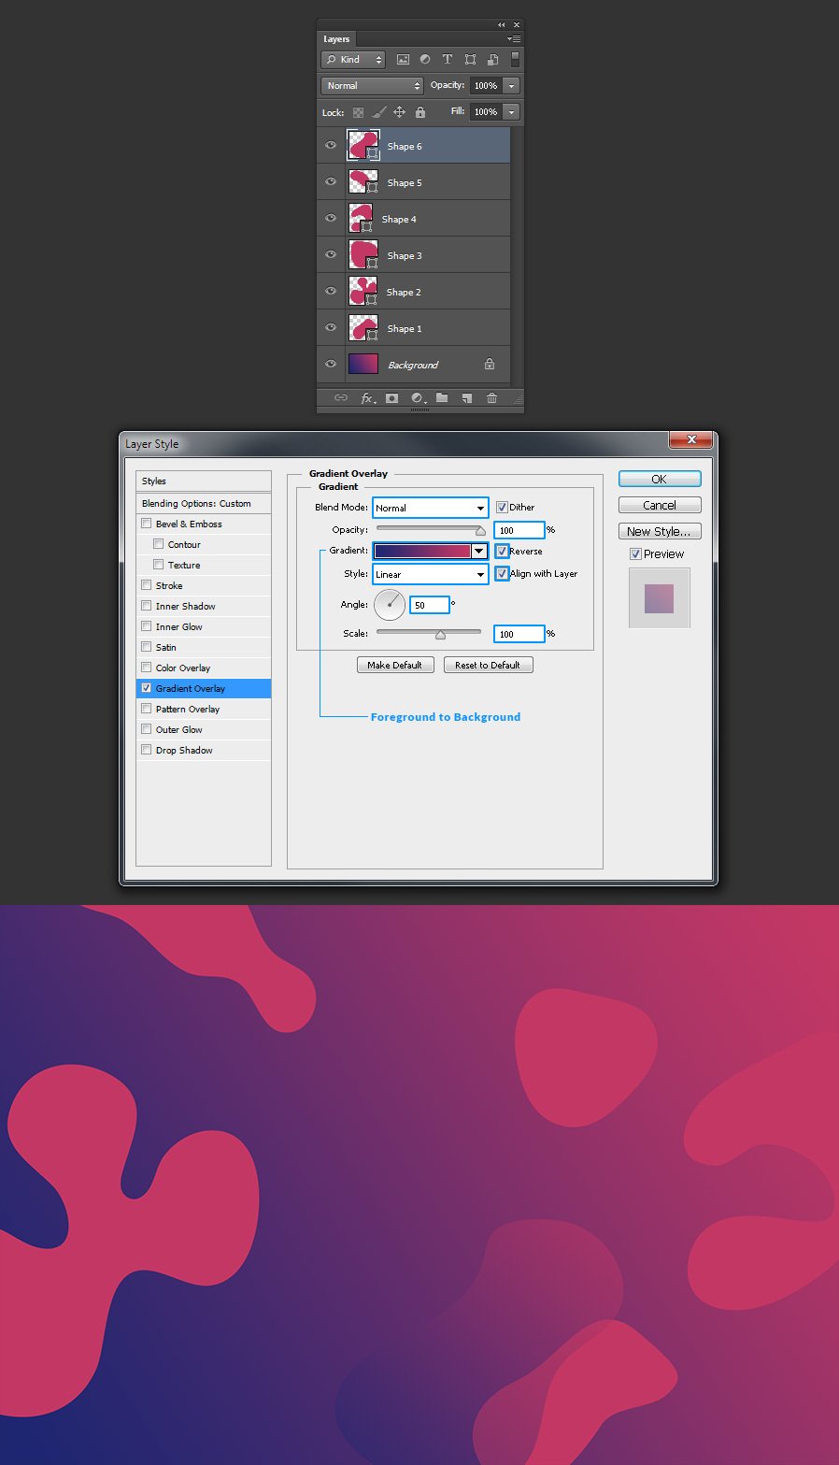Open the fx layer style menu

(x=368, y=398)
